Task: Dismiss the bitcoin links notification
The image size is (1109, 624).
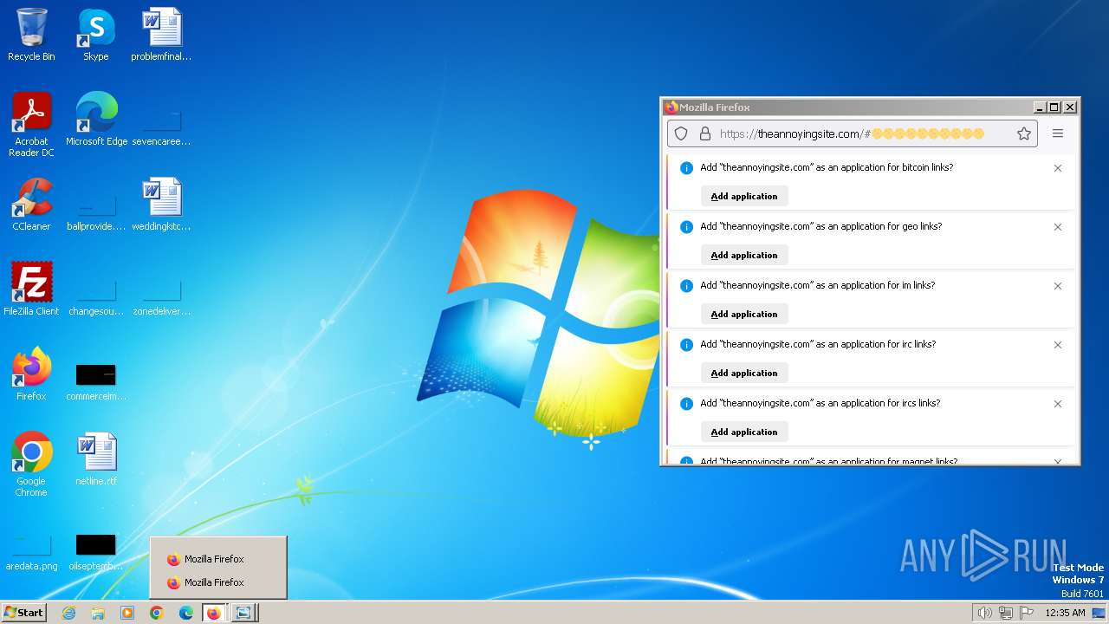Action: pyautogui.click(x=1058, y=168)
